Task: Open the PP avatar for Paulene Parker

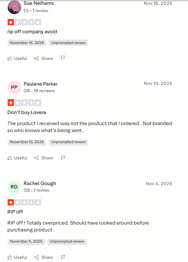Action: [14, 87]
